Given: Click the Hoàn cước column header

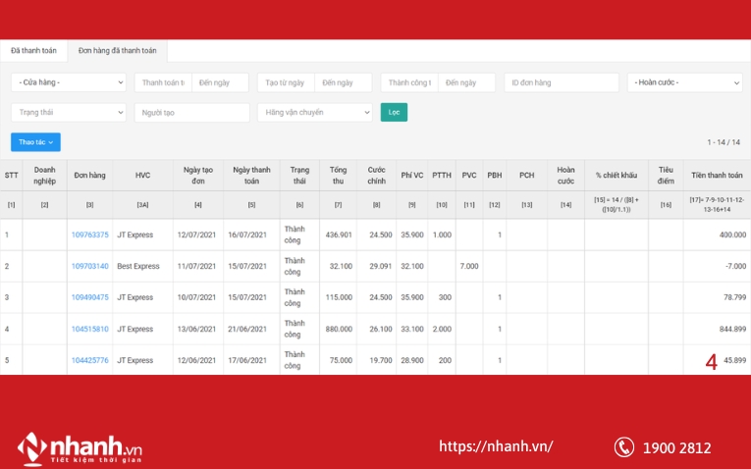Looking at the screenshot, I should tap(565, 176).
